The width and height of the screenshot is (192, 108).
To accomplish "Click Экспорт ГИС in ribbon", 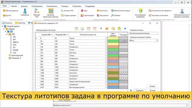I will pyautogui.click(x=67, y=11).
